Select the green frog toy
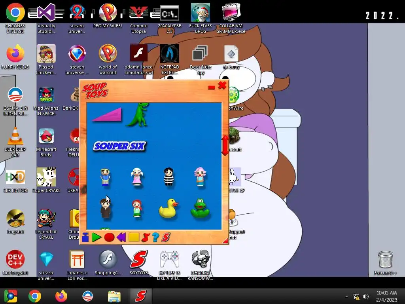405x304 pixels. 200,208
